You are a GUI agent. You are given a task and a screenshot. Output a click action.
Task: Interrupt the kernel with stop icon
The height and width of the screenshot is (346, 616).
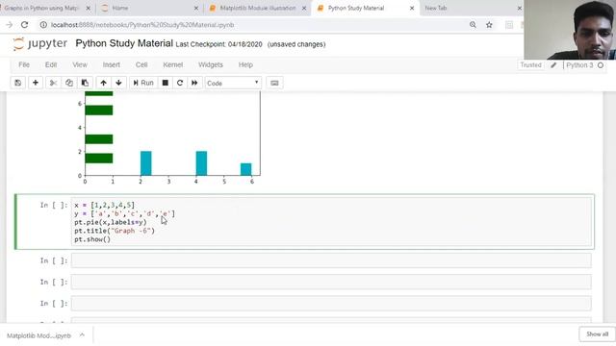pyautogui.click(x=166, y=83)
